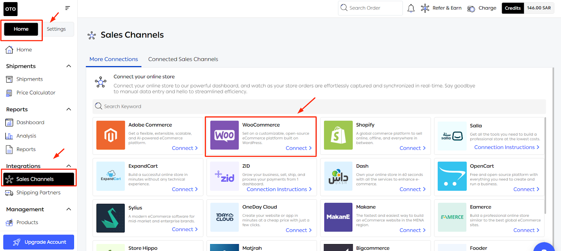Viewport: 561px width, 251px height.
Task: Open Price Calculator menu item
Action: click(x=36, y=93)
